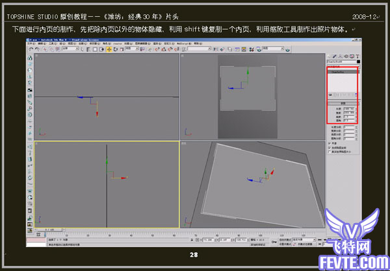Enable the 真实世界贴图大小 checkbox

coord(330,152)
